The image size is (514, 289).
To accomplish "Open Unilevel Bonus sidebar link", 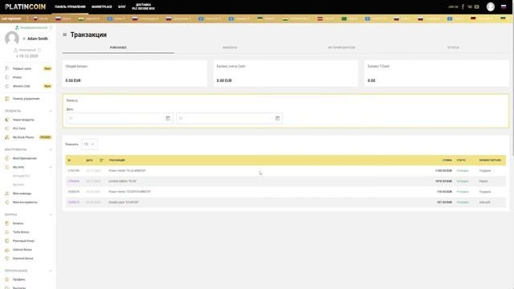I will coord(22,250).
